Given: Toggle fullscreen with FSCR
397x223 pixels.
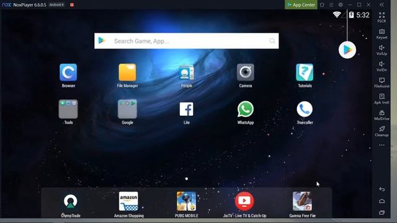Looking at the screenshot, I should [382, 17].
